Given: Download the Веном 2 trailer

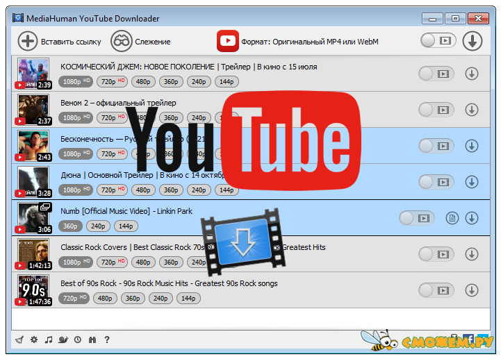Looking at the screenshot, I should pyautogui.click(x=472, y=110).
